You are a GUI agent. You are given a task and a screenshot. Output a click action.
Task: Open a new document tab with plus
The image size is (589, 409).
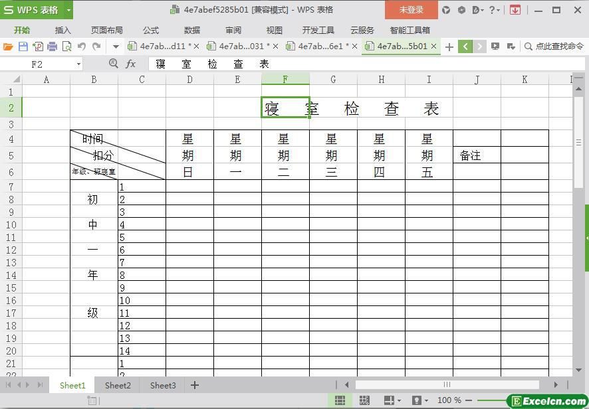(449, 46)
